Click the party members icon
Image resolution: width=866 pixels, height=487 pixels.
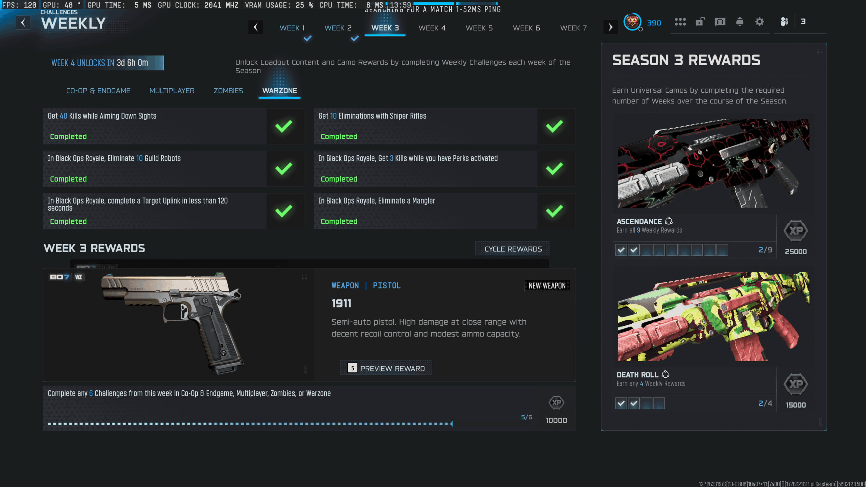click(x=784, y=22)
